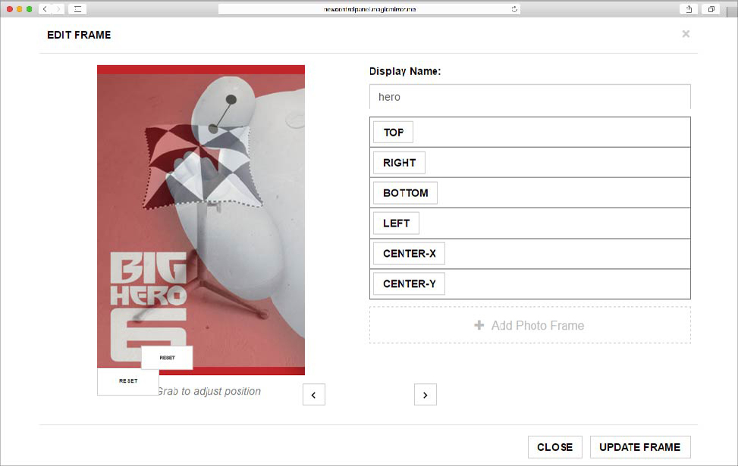This screenshot has height=466, width=738.
Task: Edit the Display Name field containing hero
Action: [530, 97]
